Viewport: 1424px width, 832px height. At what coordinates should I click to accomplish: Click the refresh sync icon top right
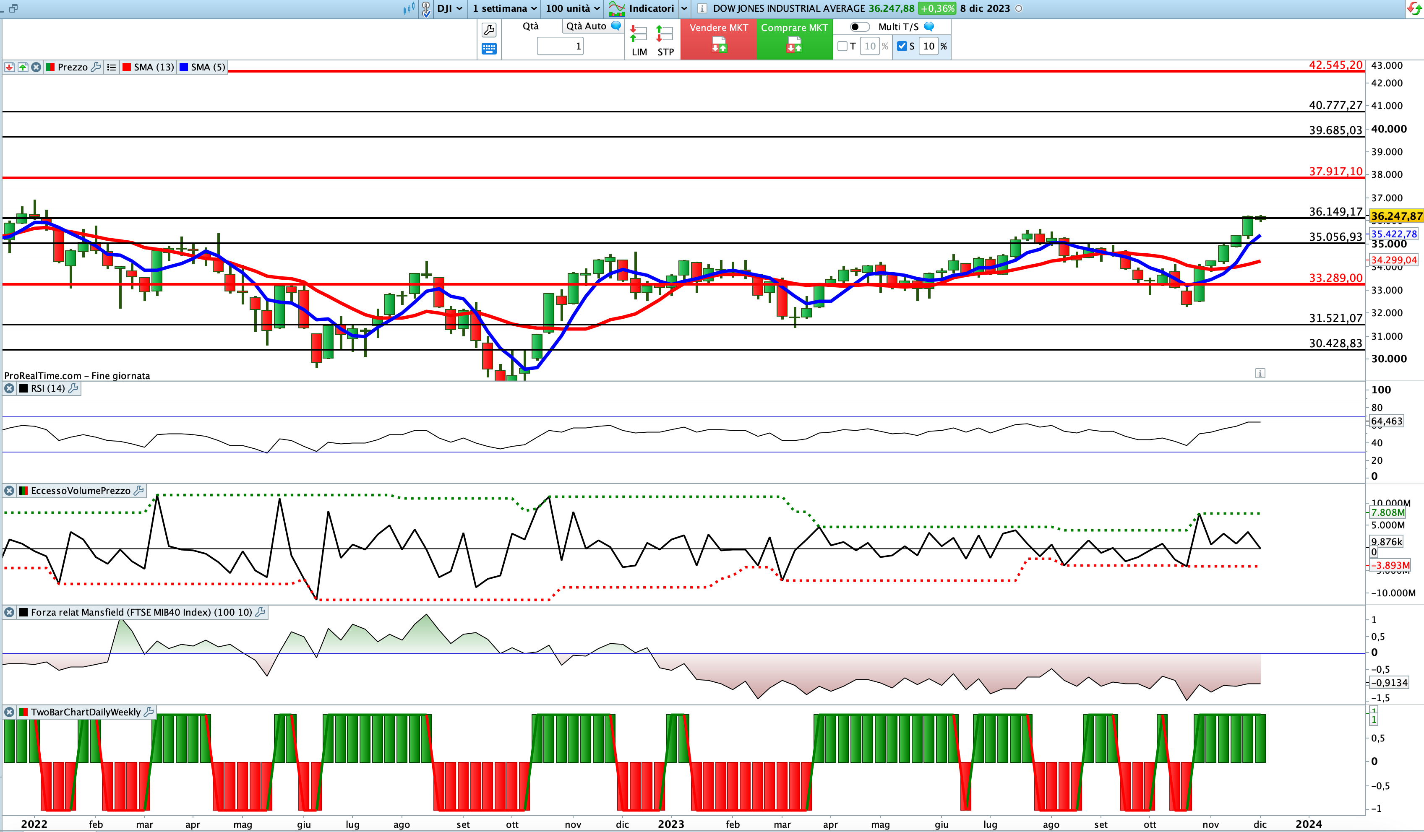click(x=1414, y=8)
